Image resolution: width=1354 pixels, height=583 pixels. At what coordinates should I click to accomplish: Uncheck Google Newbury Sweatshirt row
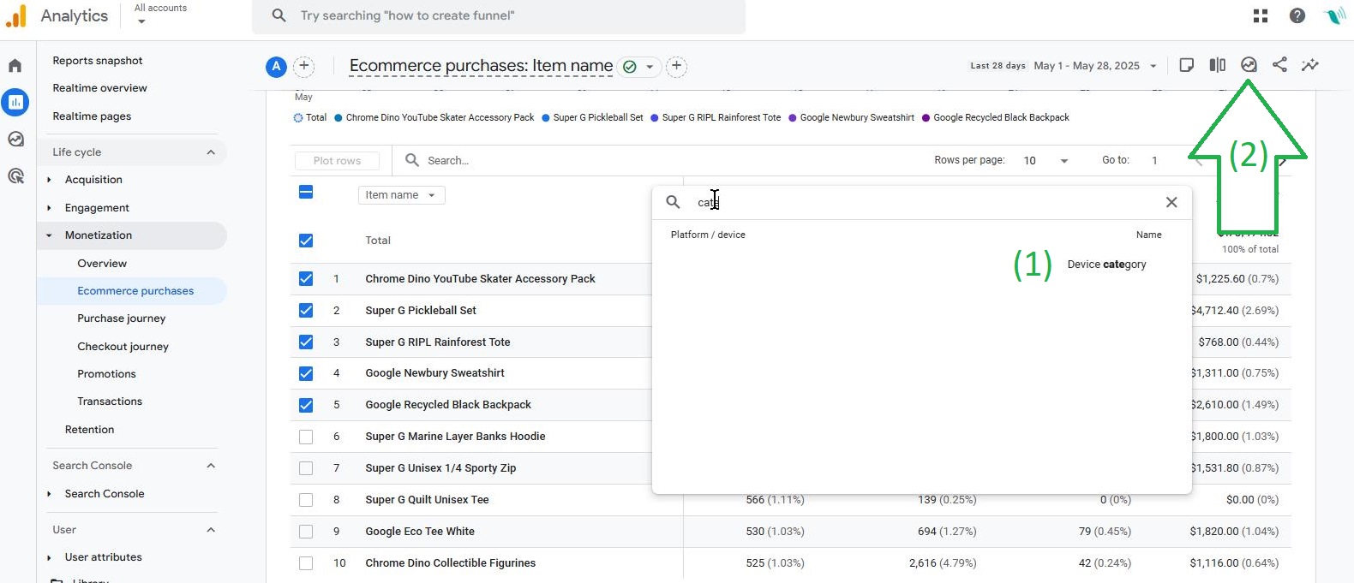tap(306, 373)
